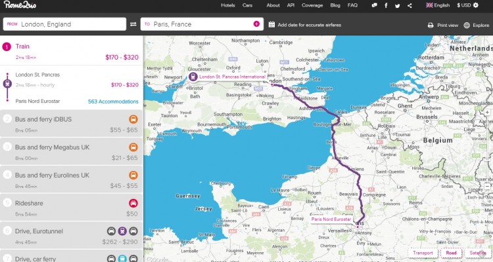Image resolution: width=493 pixels, height=262 pixels.
Task: Switch map to Satellite view
Action: point(478,253)
